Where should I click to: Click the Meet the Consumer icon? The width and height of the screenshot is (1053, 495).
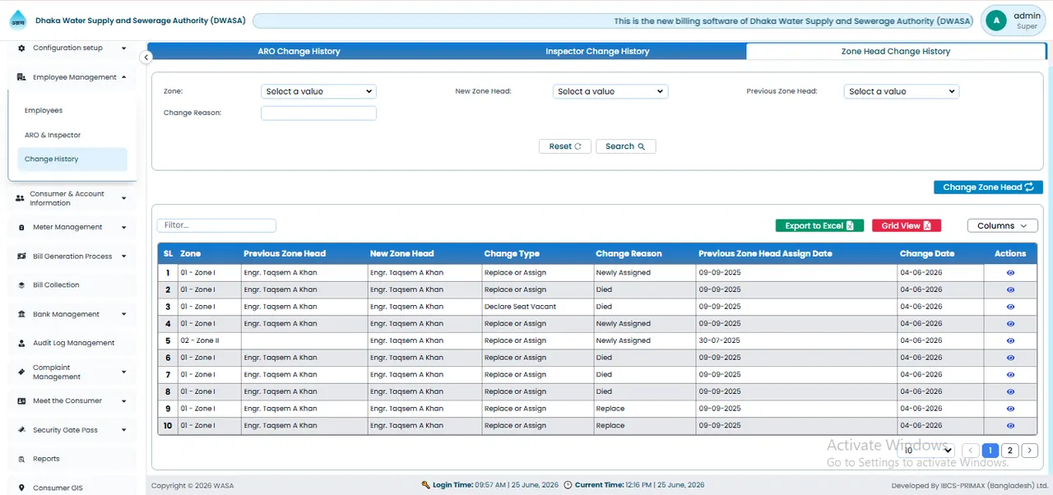click(x=21, y=401)
